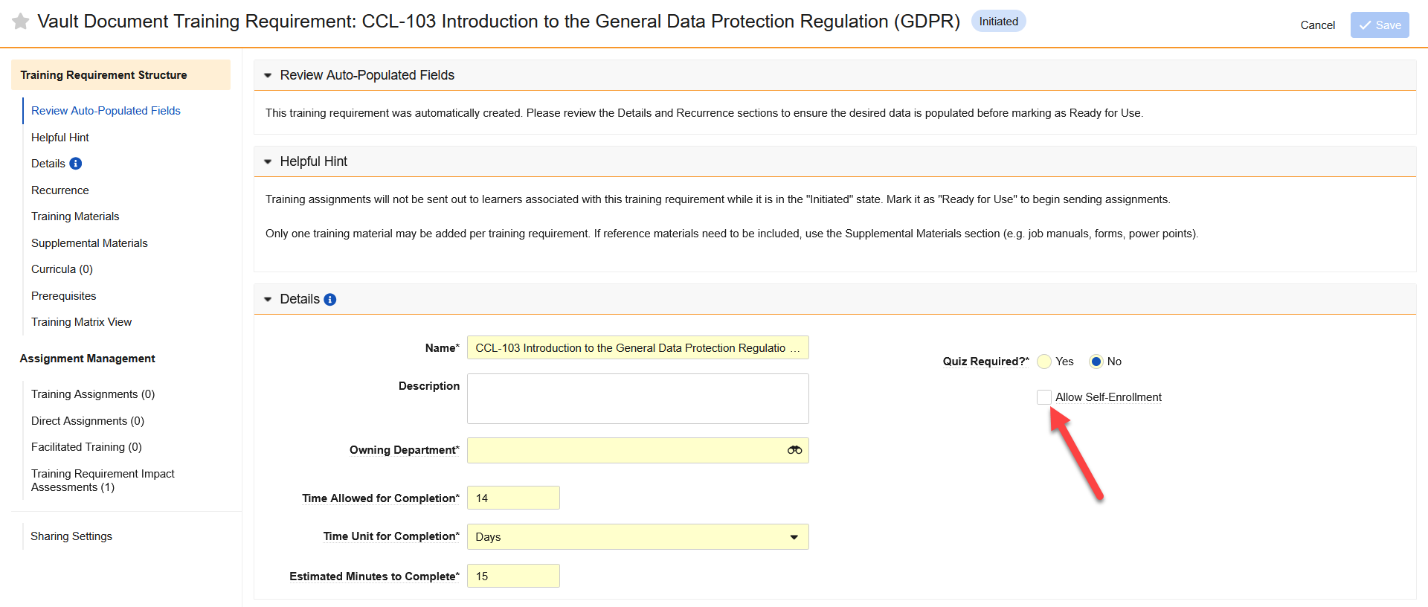The image size is (1428, 607).
Task: Select No for Quiz Required
Action: (1096, 362)
